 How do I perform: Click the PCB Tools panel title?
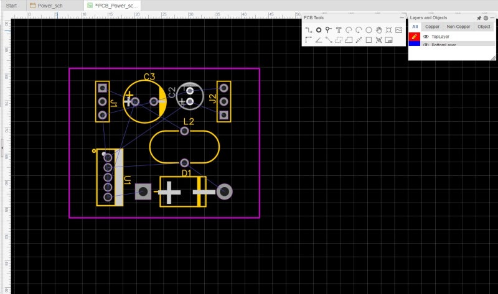pos(314,18)
